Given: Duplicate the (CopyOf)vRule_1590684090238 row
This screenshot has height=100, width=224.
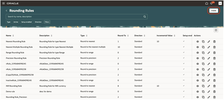Looking at the screenshot, I should [x=203, y=75].
